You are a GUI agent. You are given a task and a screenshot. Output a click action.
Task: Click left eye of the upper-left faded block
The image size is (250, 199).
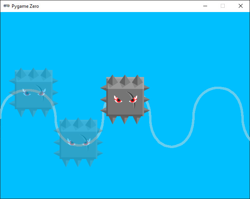click(x=27, y=93)
